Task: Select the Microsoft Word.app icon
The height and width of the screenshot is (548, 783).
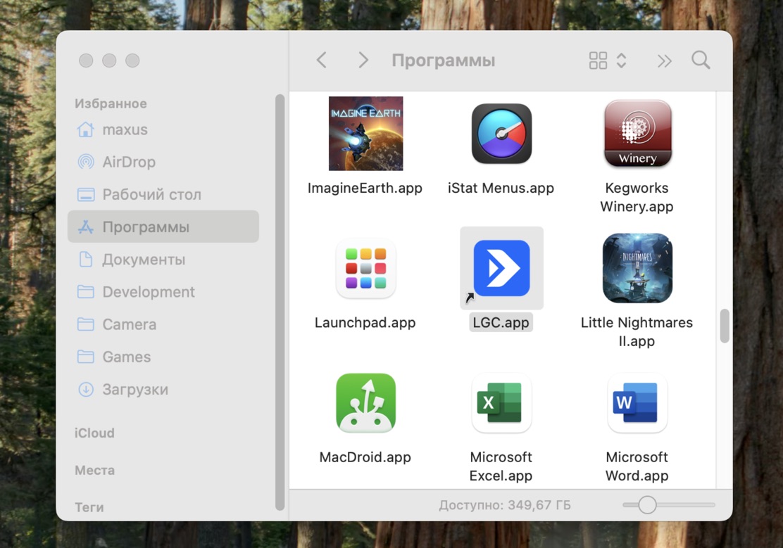Action: tap(638, 403)
